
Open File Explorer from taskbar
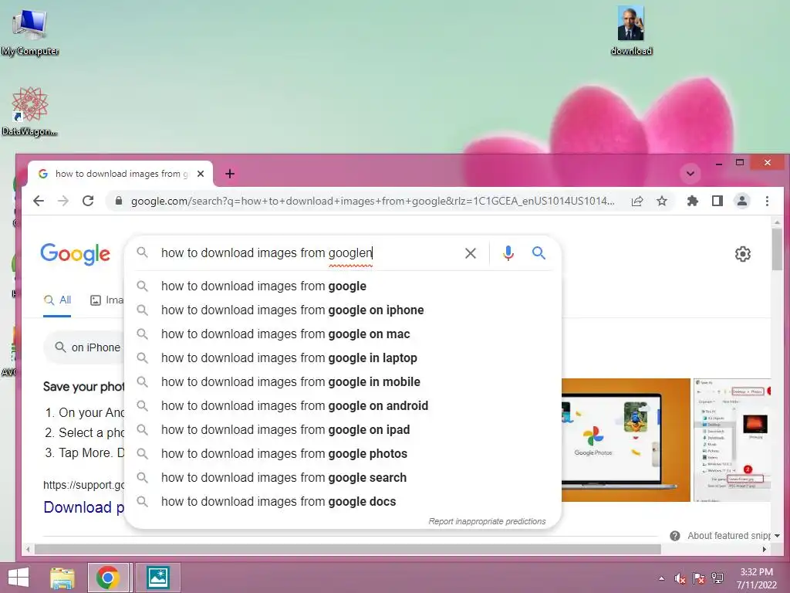tap(62, 578)
